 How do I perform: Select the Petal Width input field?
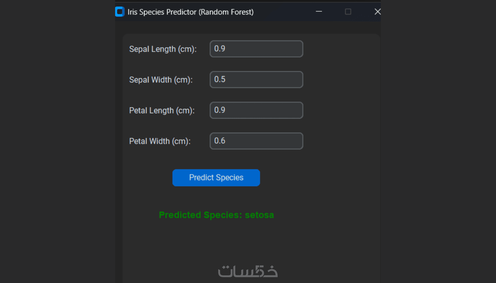click(256, 141)
